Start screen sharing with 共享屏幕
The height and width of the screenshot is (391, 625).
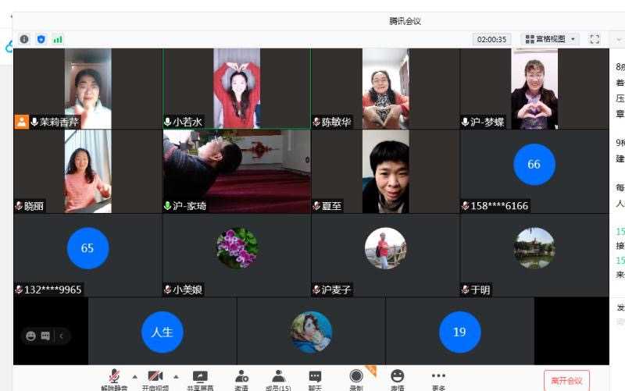point(200,378)
